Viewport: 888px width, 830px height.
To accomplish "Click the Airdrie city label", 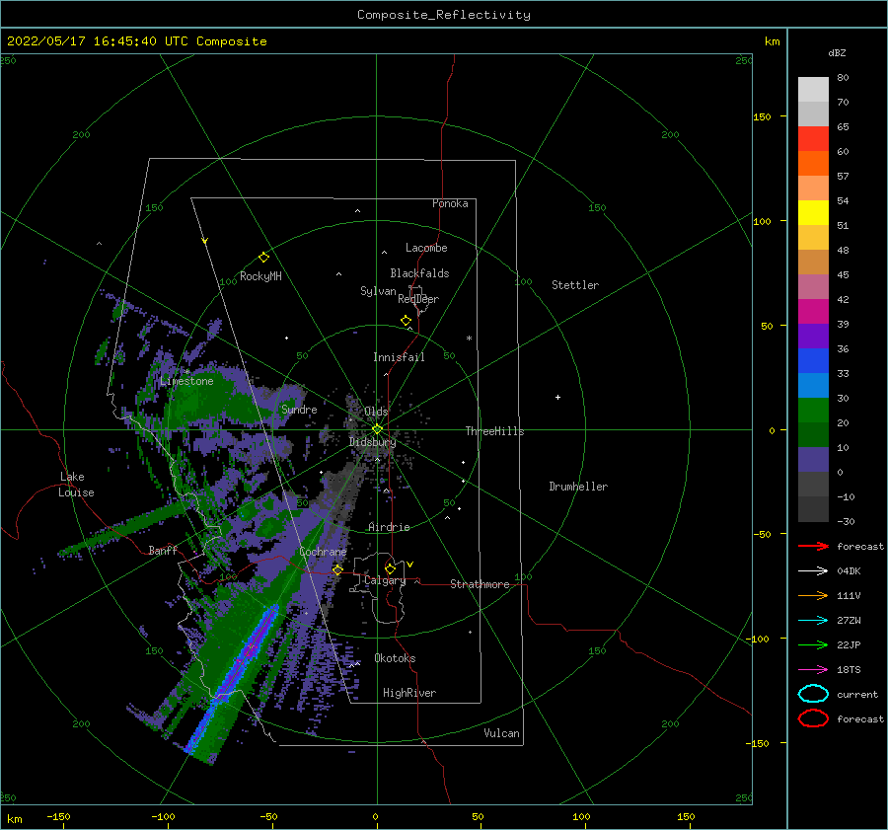I will pos(389,527).
